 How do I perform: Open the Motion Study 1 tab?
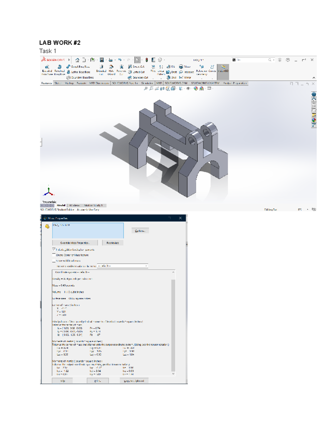pyautogui.click(x=93, y=206)
